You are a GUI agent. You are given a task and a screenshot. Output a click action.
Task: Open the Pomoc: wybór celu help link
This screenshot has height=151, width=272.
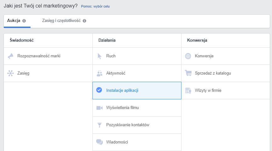(95, 6)
